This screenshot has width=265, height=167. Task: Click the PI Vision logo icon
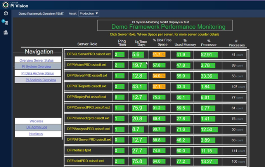click(5, 5)
